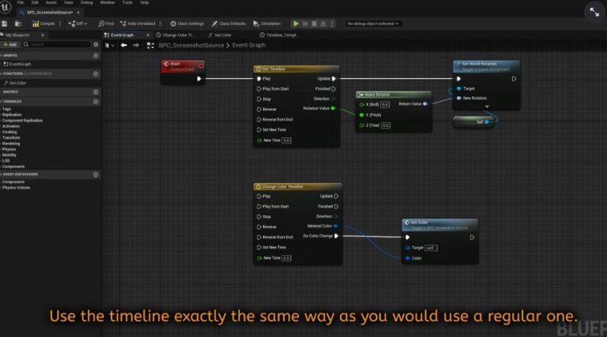Click the Browse to asset icon
This screenshot has height=337, width=607.
[18, 24]
